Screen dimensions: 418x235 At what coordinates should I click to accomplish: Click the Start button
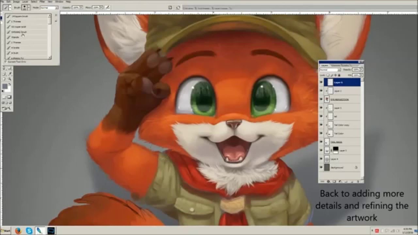6,231
